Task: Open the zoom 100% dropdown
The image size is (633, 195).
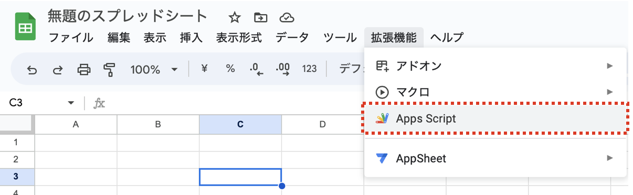Action: click(x=154, y=69)
